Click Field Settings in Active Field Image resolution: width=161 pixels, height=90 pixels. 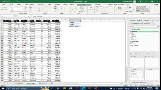coord(16,11)
